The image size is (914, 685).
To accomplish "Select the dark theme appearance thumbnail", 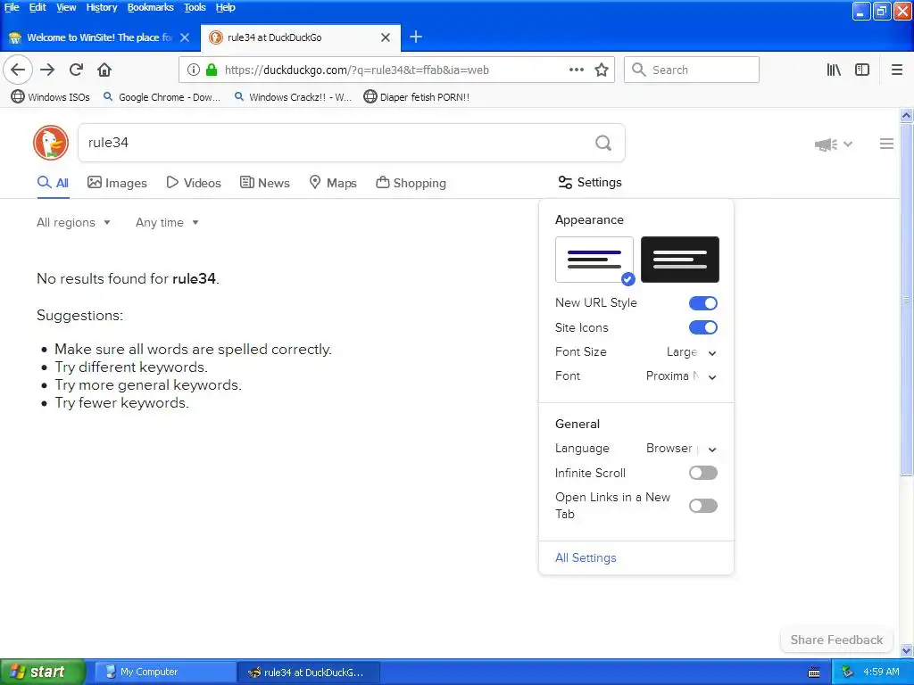I will point(679,260).
